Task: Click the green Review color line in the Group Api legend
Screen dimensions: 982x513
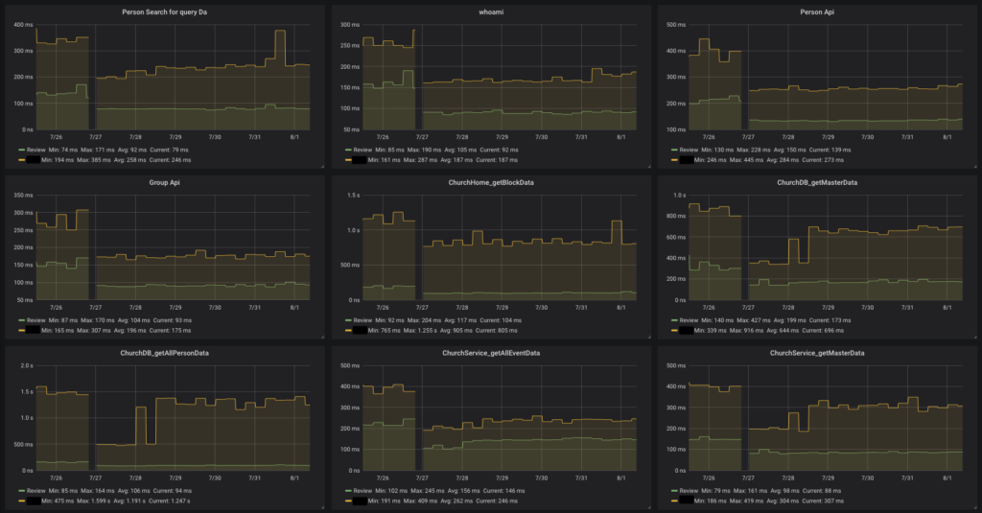Action: point(22,320)
